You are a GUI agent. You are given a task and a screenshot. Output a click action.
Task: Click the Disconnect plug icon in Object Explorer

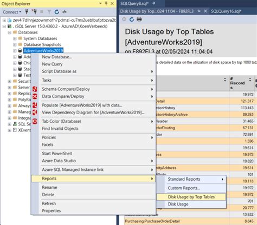[x=34, y=12]
